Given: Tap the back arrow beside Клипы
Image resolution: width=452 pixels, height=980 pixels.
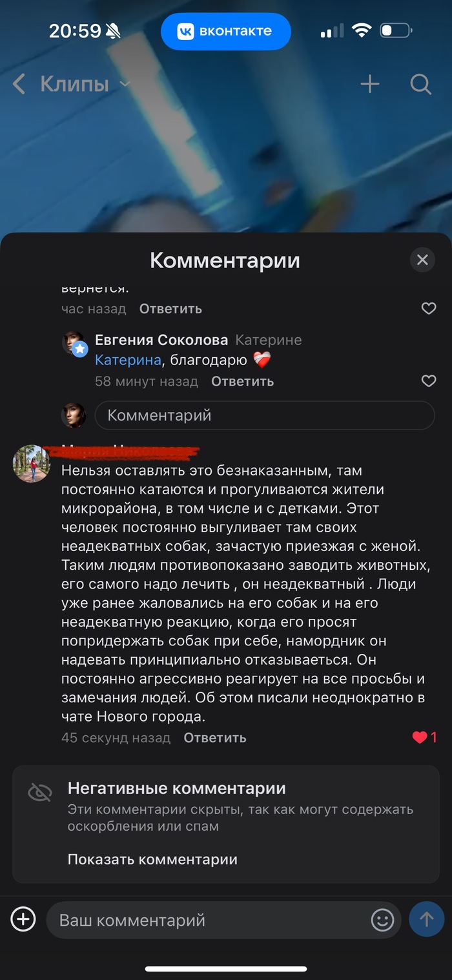Looking at the screenshot, I should point(19,84).
